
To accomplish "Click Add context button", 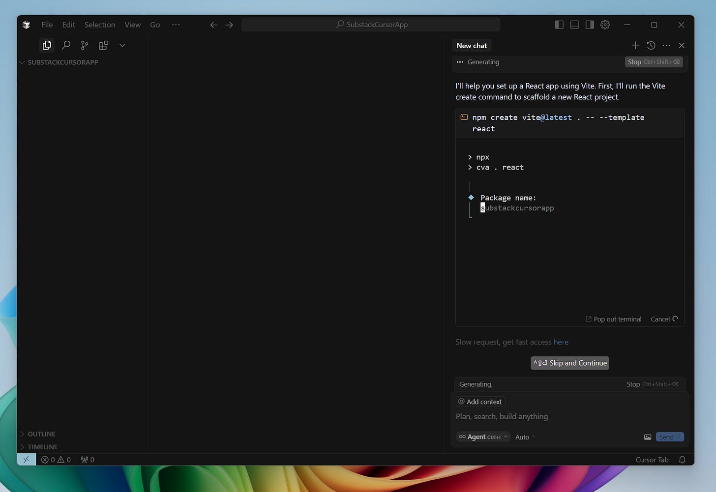I will 480,402.
